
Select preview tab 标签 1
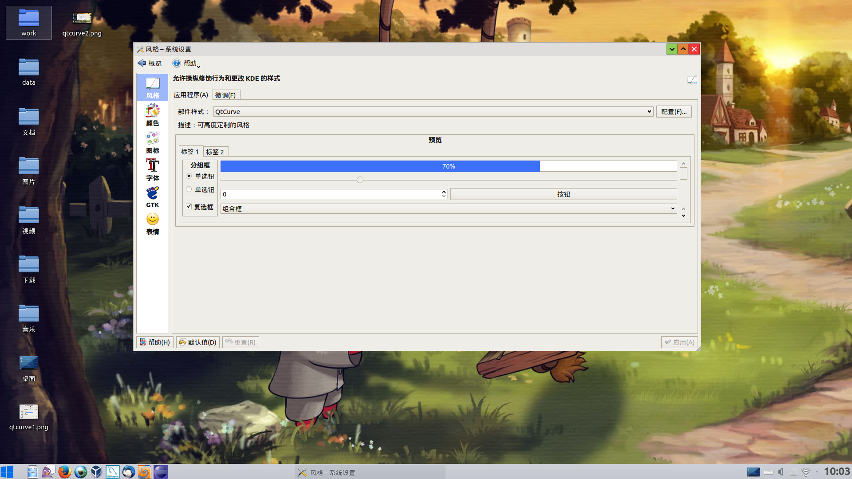(190, 152)
